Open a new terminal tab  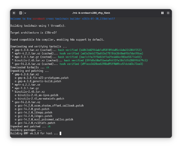click(21, 13)
